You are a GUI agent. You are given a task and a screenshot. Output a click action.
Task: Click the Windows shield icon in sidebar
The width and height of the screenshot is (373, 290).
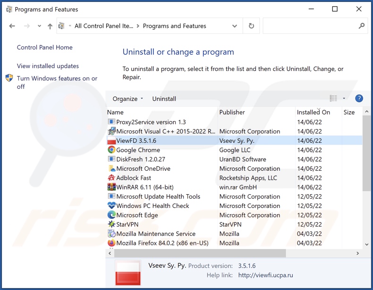tap(9, 78)
